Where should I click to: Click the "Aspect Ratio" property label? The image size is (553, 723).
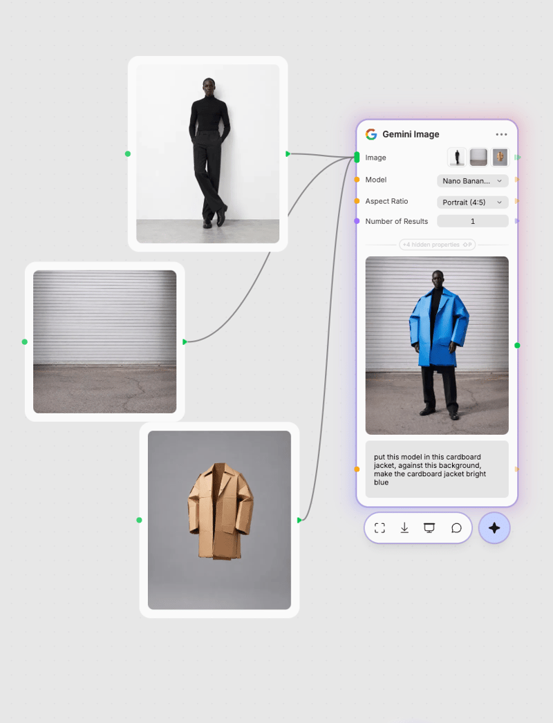pos(386,201)
